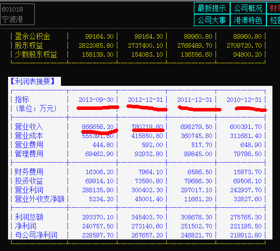Select operating profit value 300402.30
The width and height of the screenshot is (280, 251).
(x=147, y=190)
